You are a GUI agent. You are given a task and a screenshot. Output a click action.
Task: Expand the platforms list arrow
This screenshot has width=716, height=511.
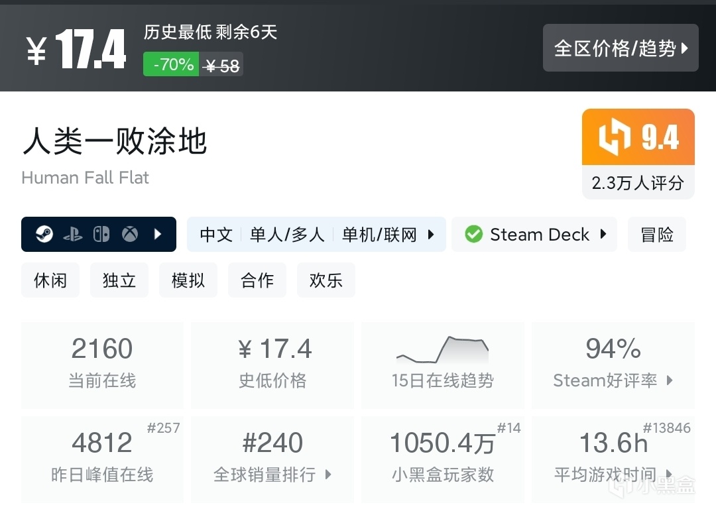[158, 234]
